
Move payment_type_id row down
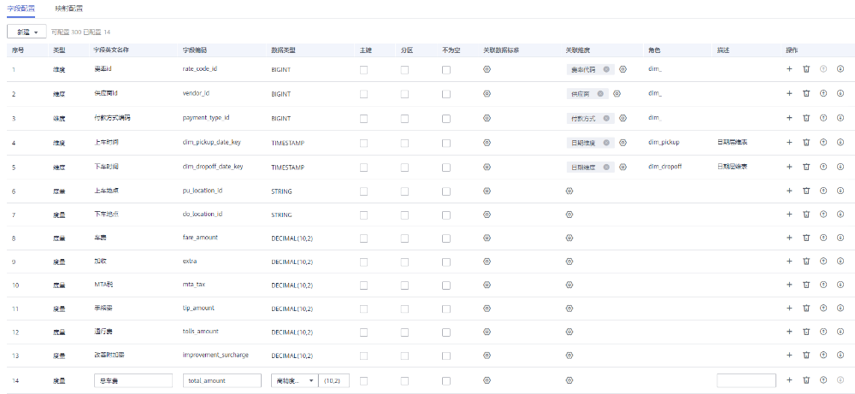point(840,118)
